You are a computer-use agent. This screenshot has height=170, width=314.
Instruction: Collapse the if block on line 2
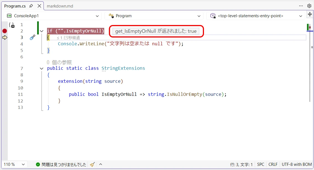point(42,31)
